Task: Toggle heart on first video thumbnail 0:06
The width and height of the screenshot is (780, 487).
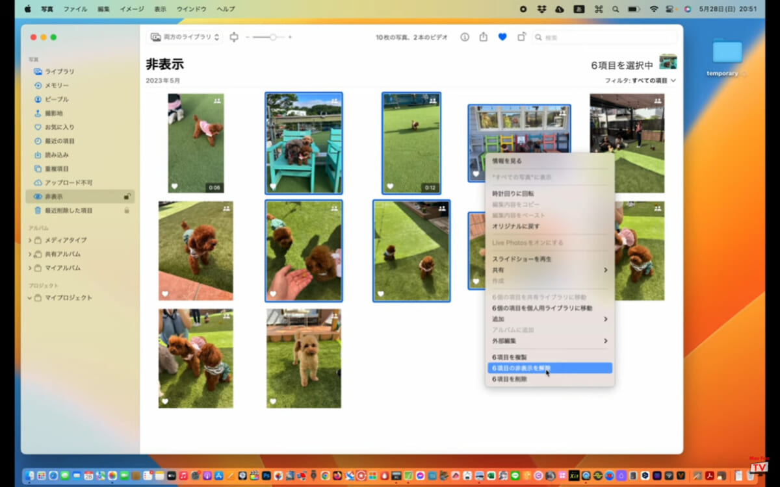Action: (174, 186)
